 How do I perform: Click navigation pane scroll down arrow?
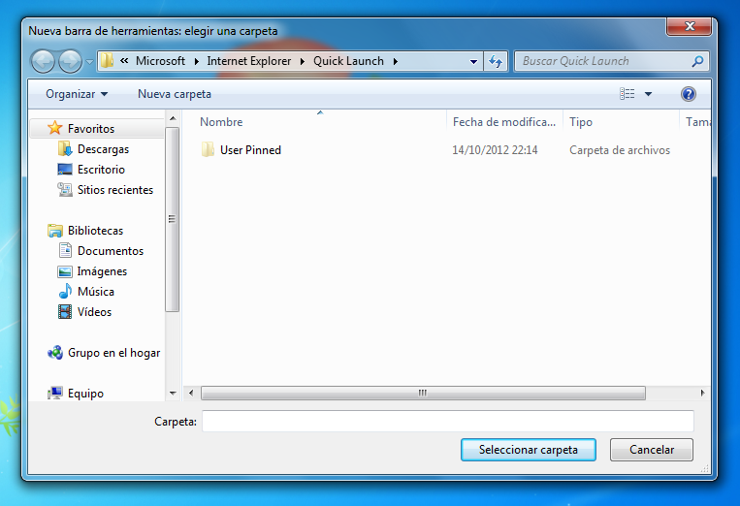[173, 393]
